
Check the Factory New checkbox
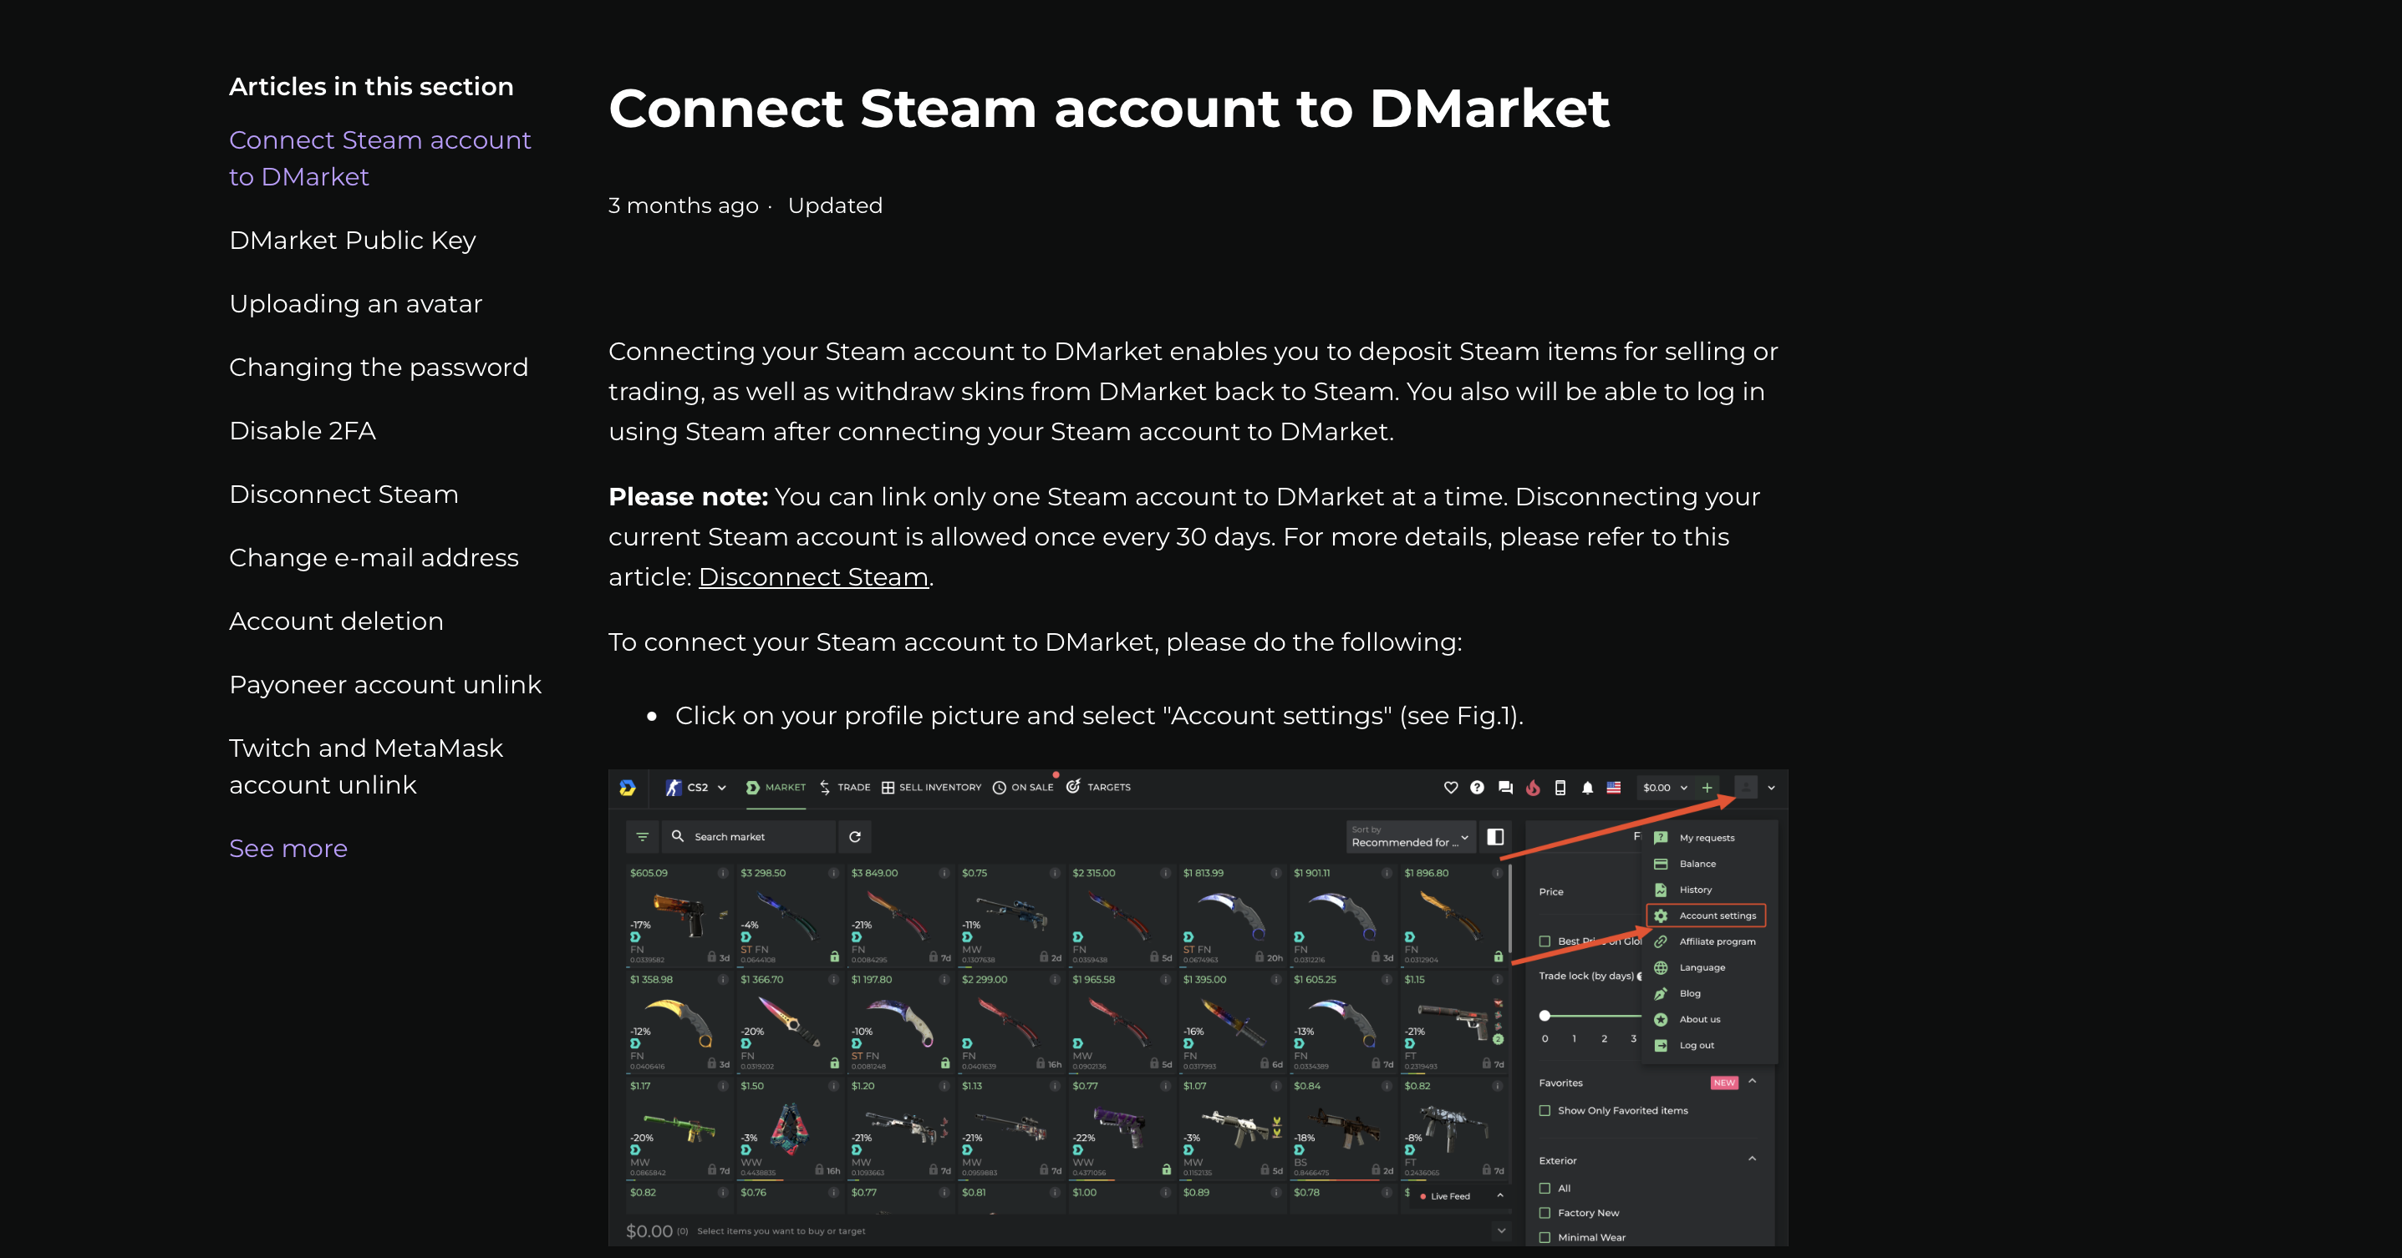pos(1545,1213)
